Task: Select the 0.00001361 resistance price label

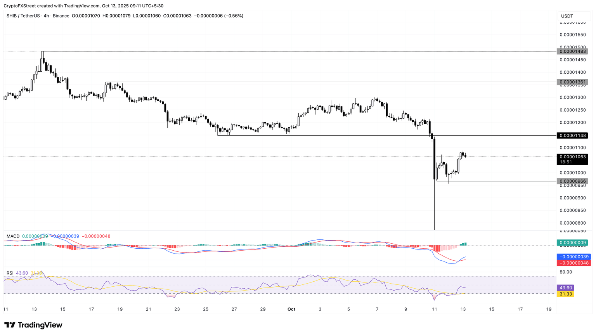Action: pyautogui.click(x=572, y=82)
